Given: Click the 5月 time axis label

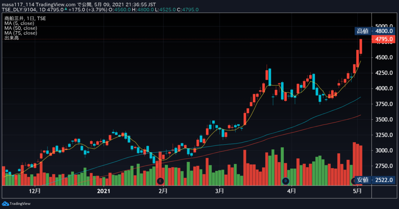Looking at the screenshot, I should click(x=357, y=191).
